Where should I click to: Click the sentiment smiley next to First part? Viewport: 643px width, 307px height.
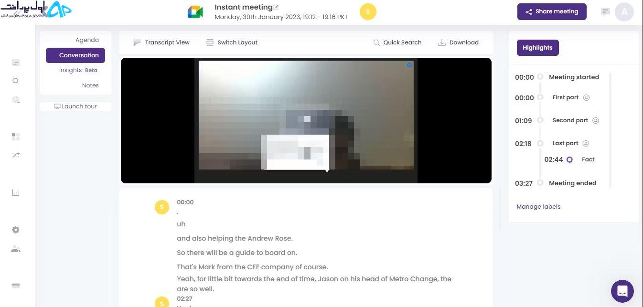[x=586, y=97]
